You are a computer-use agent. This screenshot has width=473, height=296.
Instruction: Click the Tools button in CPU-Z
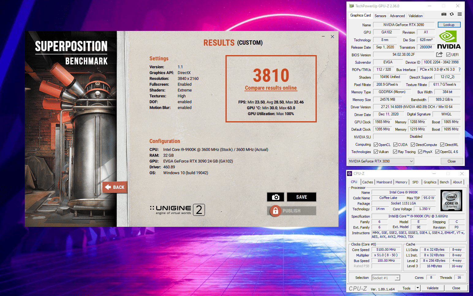[407, 288]
